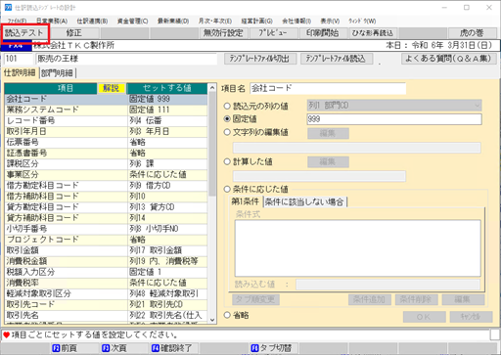Open the 会社情報(I) menu
The image size is (501, 355).
pyautogui.click(x=296, y=22)
